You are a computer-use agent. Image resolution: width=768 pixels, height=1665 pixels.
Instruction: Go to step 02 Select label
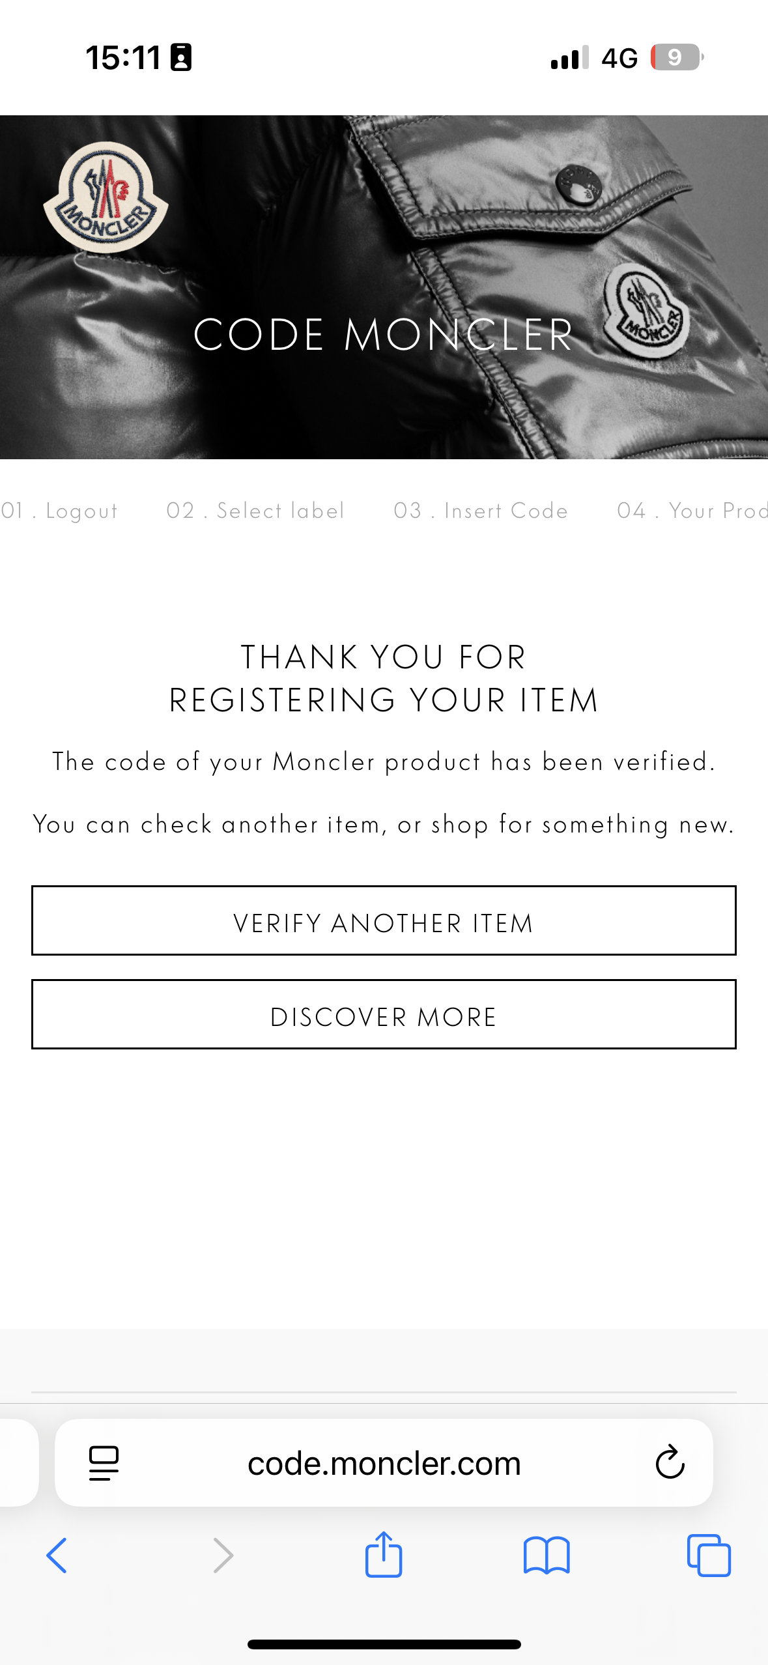[x=255, y=511]
